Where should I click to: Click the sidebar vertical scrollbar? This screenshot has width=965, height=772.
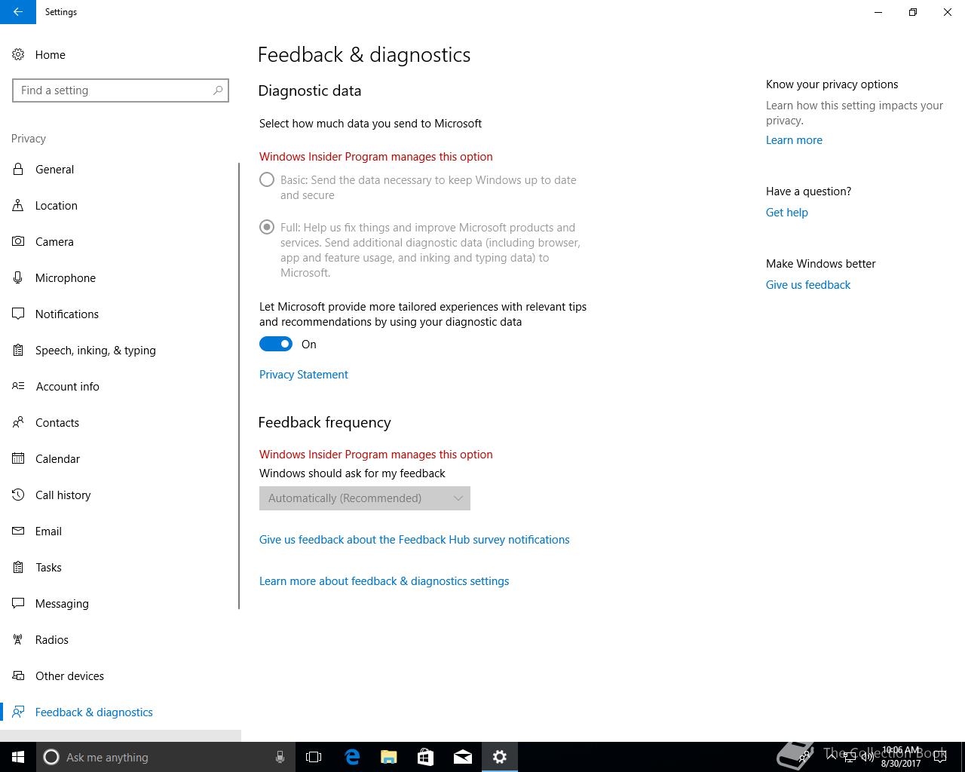click(x=239, y=386)
